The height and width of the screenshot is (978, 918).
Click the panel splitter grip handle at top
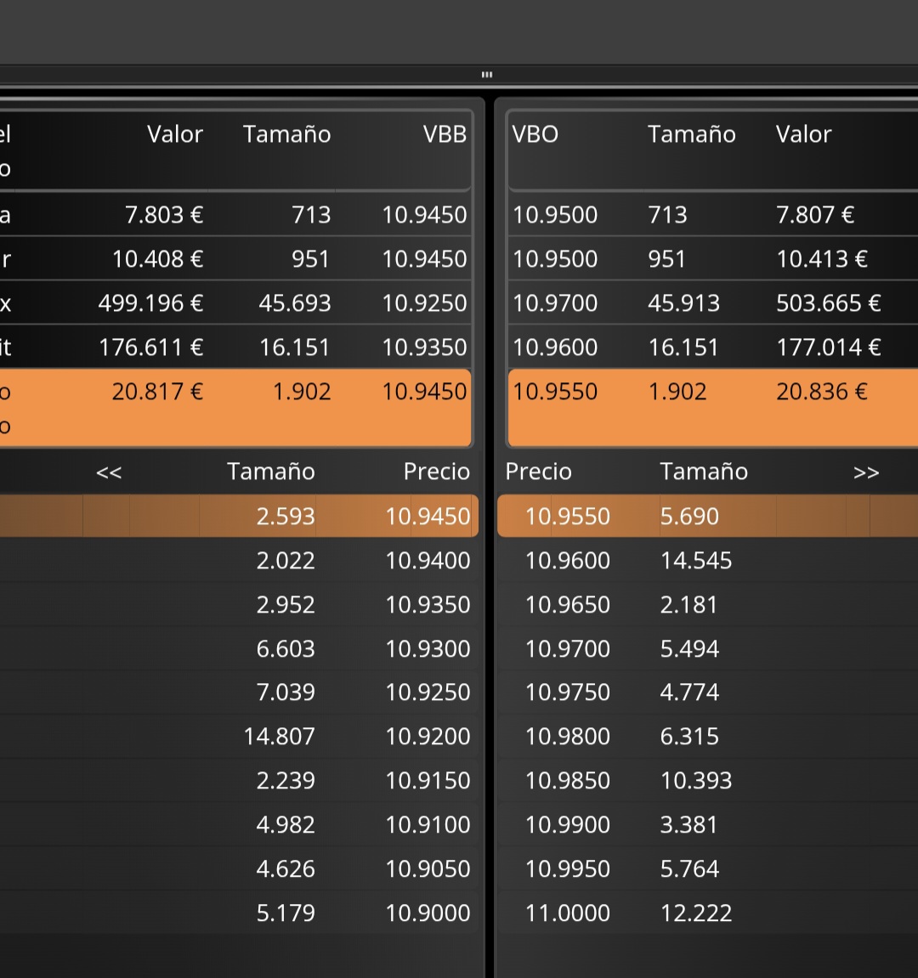click(x=486, y=75)
